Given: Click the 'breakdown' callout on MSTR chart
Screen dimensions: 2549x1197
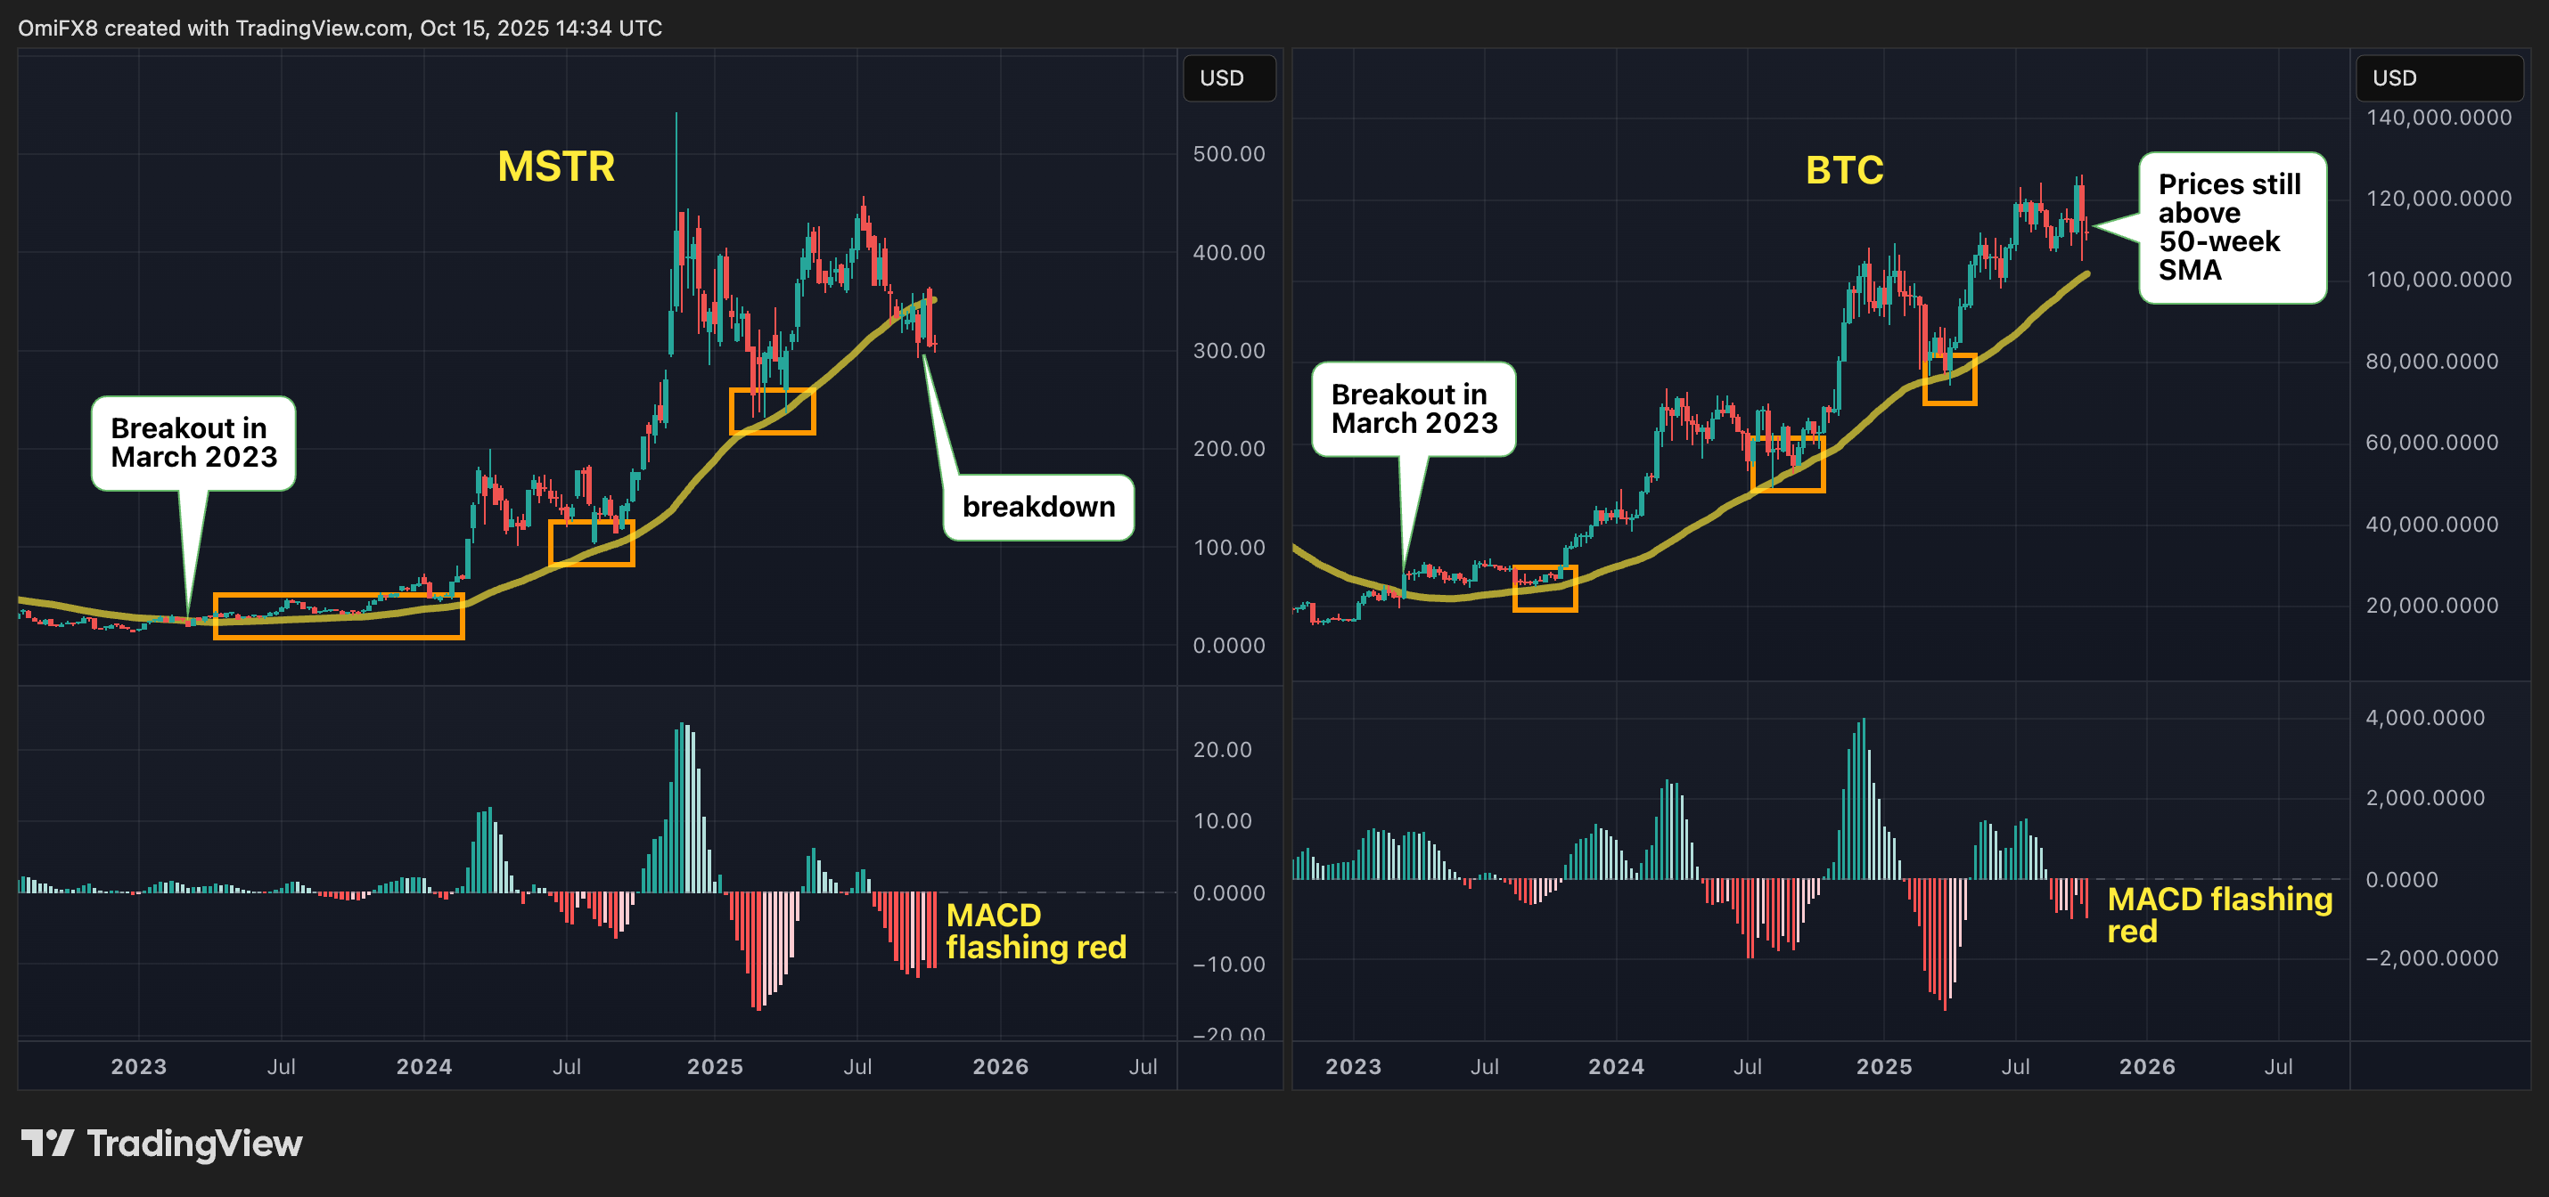Looking at the screenshot, I should [1038, 507].
